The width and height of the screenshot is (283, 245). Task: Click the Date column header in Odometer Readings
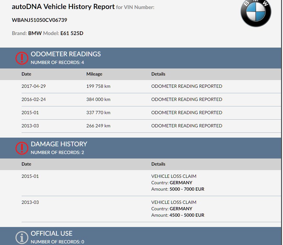26,74
